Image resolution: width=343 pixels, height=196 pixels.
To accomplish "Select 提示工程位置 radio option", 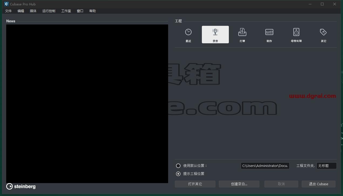I will pos(178,174).
